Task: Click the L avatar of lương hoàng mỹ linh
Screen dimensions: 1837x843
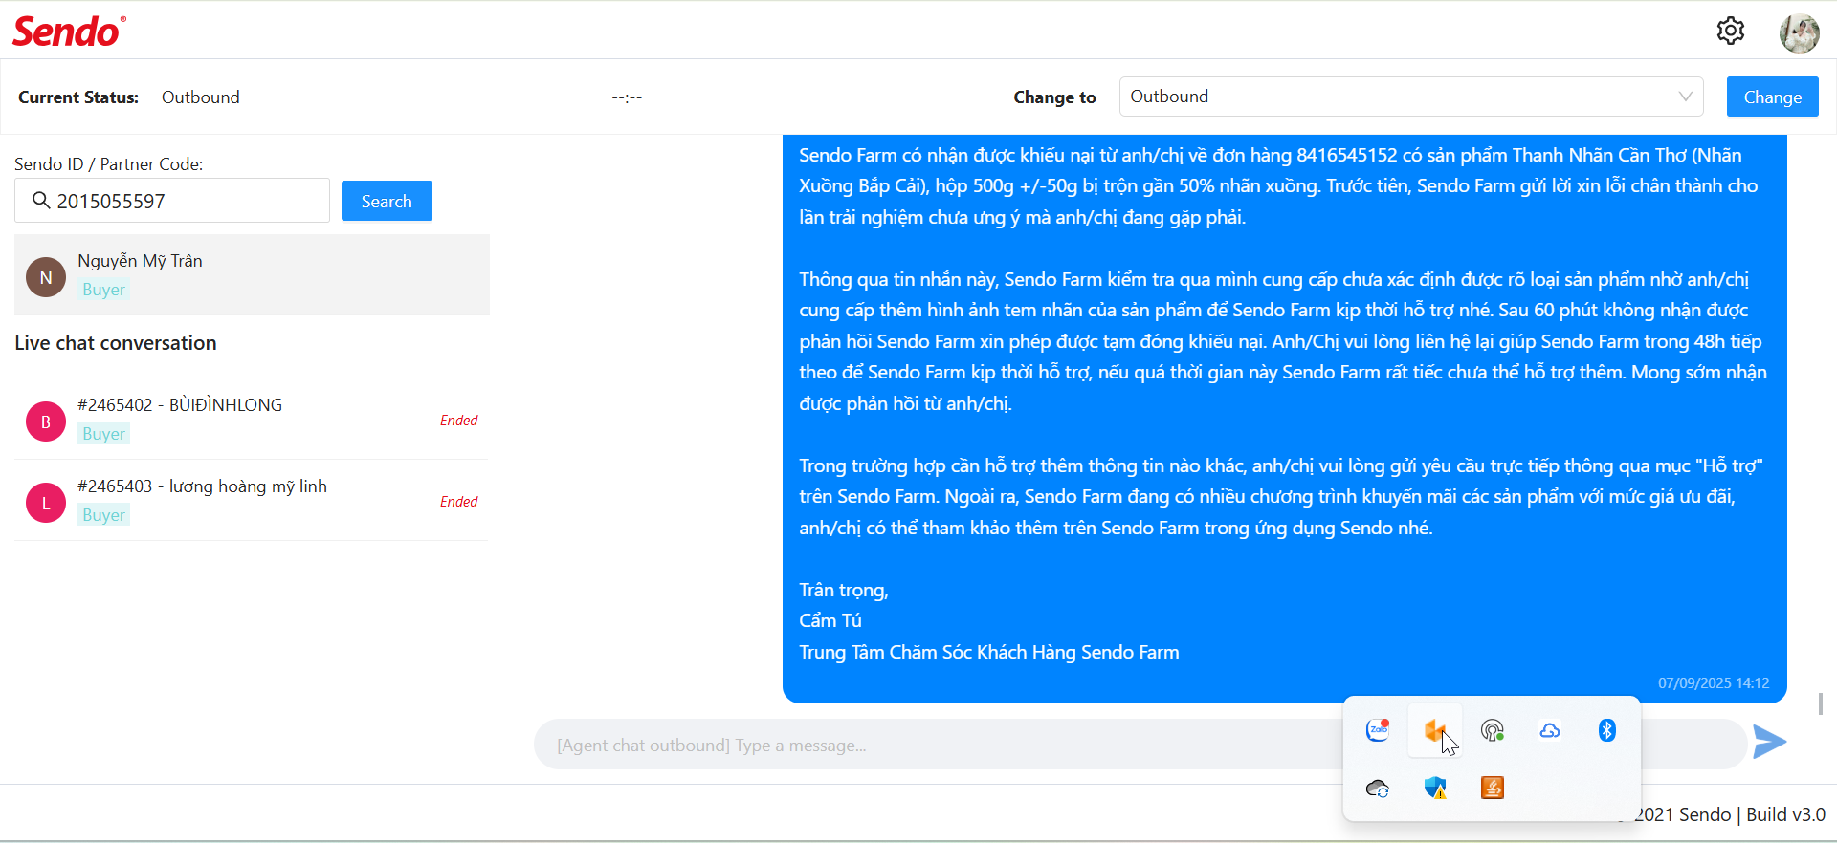Action: tap(46, 503)
